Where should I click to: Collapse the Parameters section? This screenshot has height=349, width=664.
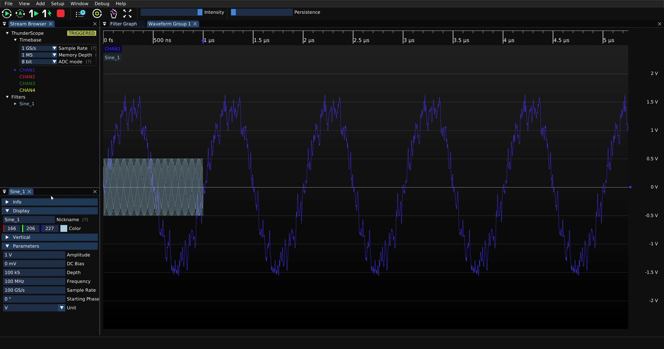click(50, 246)
